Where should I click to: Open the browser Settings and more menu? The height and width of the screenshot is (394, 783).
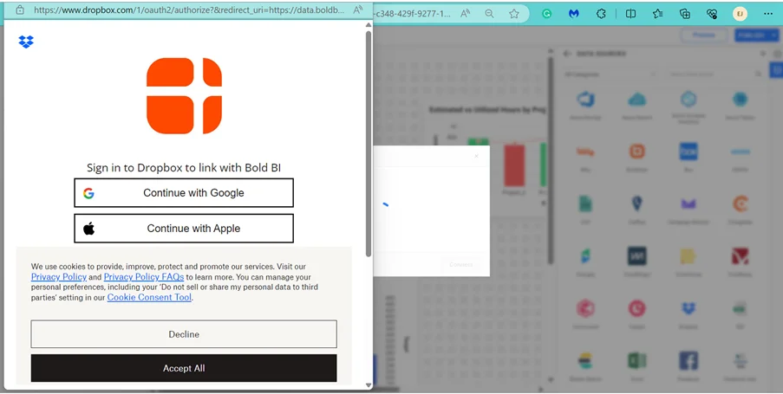(767, 14)
